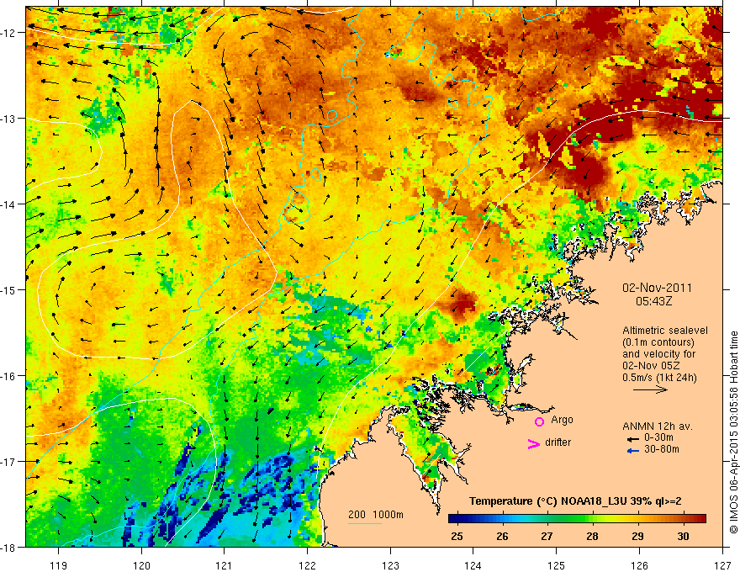
Task: Click the drifter legend label
Action: pos(558,442)
